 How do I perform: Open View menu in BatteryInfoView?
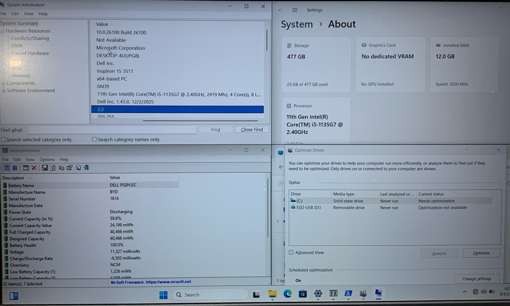[30, 159]
